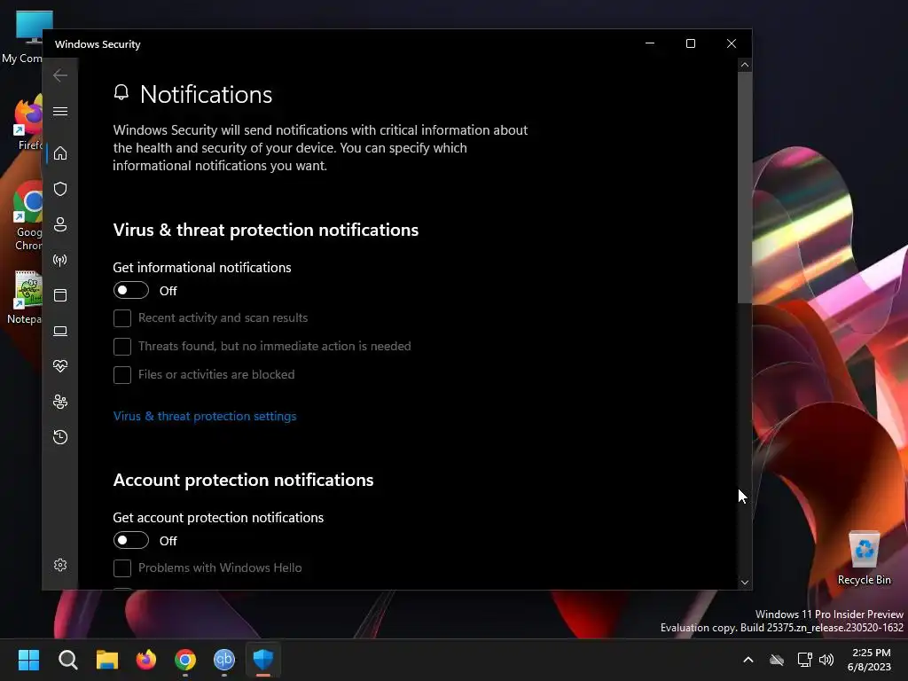The image size is (908, 681).
Task: Open Protection history clock icon
Action: coord(60,436)
